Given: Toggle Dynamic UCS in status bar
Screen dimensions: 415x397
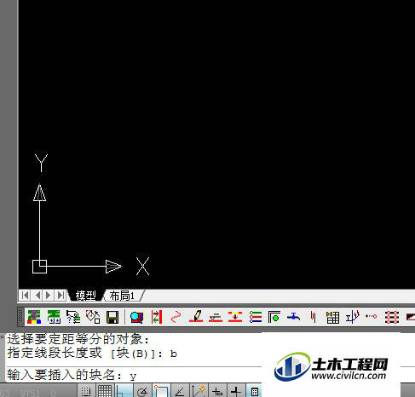Looking at the screenshot, I should (x=199, y=391).
